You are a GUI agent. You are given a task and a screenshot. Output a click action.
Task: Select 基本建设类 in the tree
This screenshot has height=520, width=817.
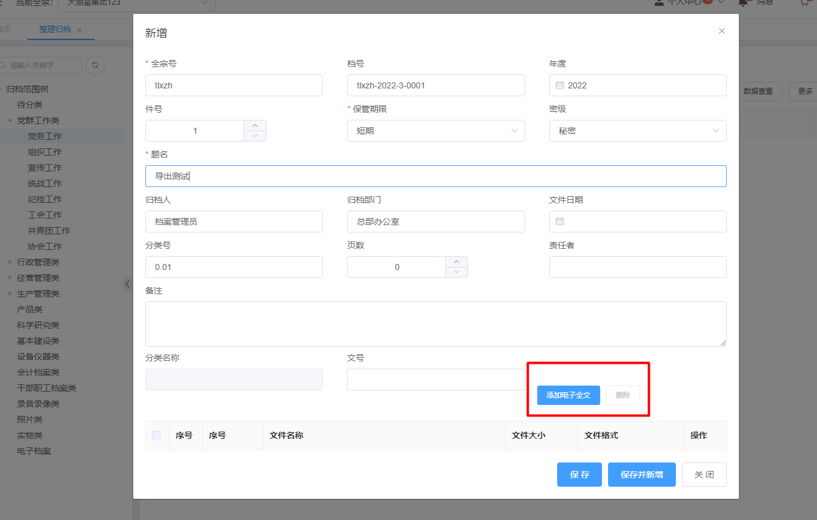[38, 341]
